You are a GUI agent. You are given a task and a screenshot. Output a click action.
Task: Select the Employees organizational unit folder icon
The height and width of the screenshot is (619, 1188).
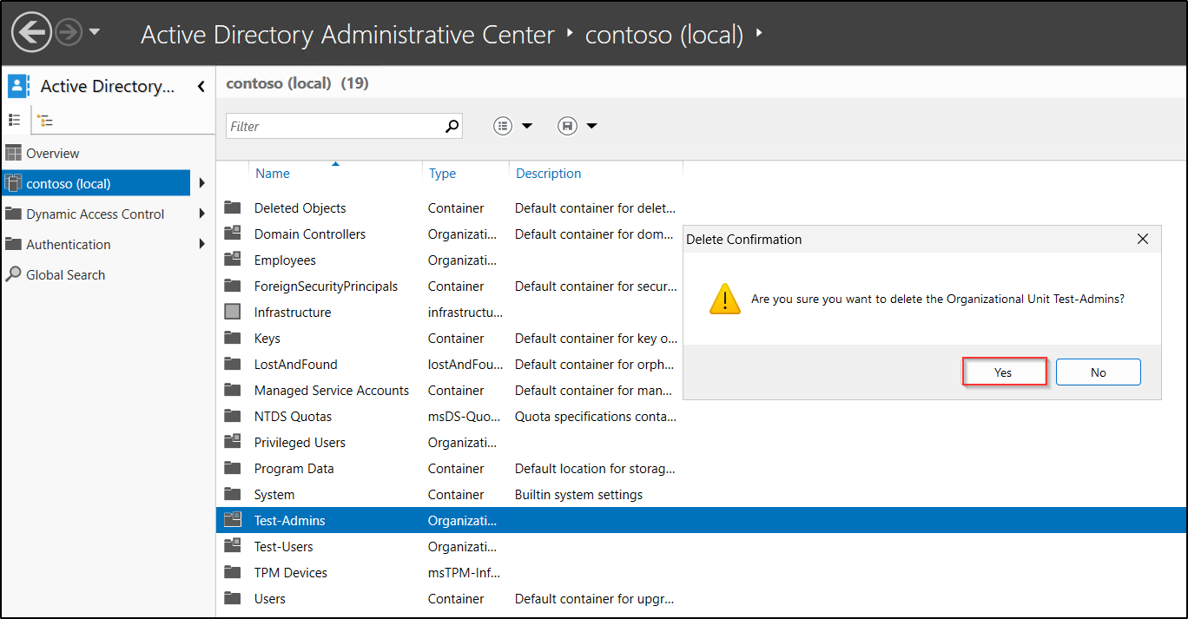(233, 260)
